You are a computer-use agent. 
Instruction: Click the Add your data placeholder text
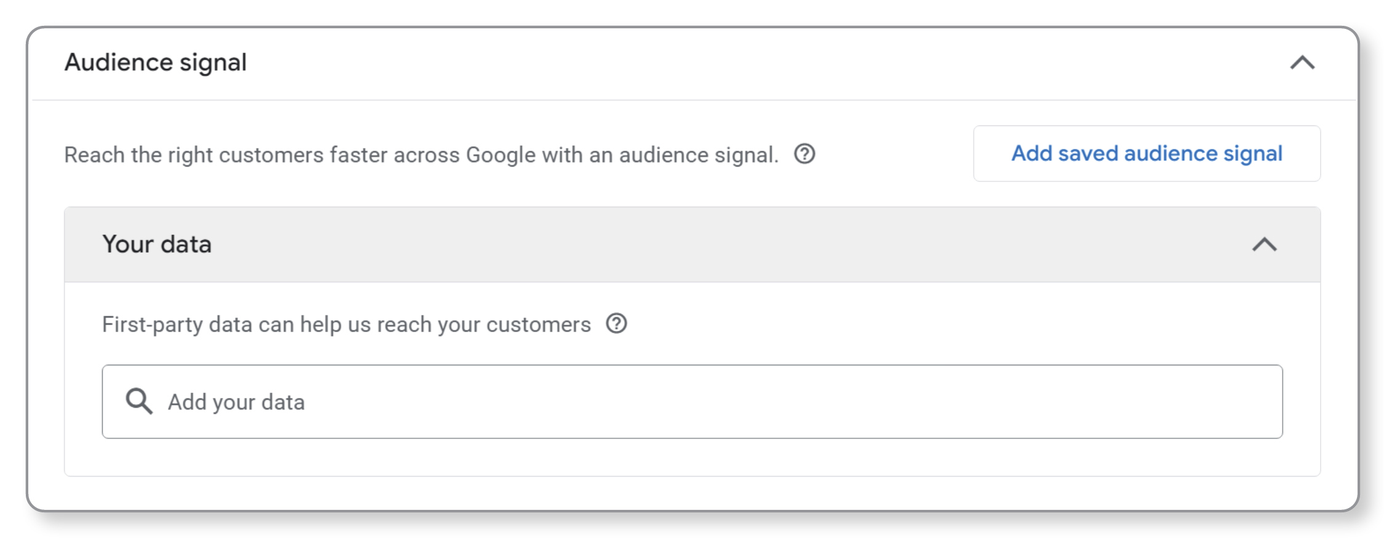tap(236, 402)
